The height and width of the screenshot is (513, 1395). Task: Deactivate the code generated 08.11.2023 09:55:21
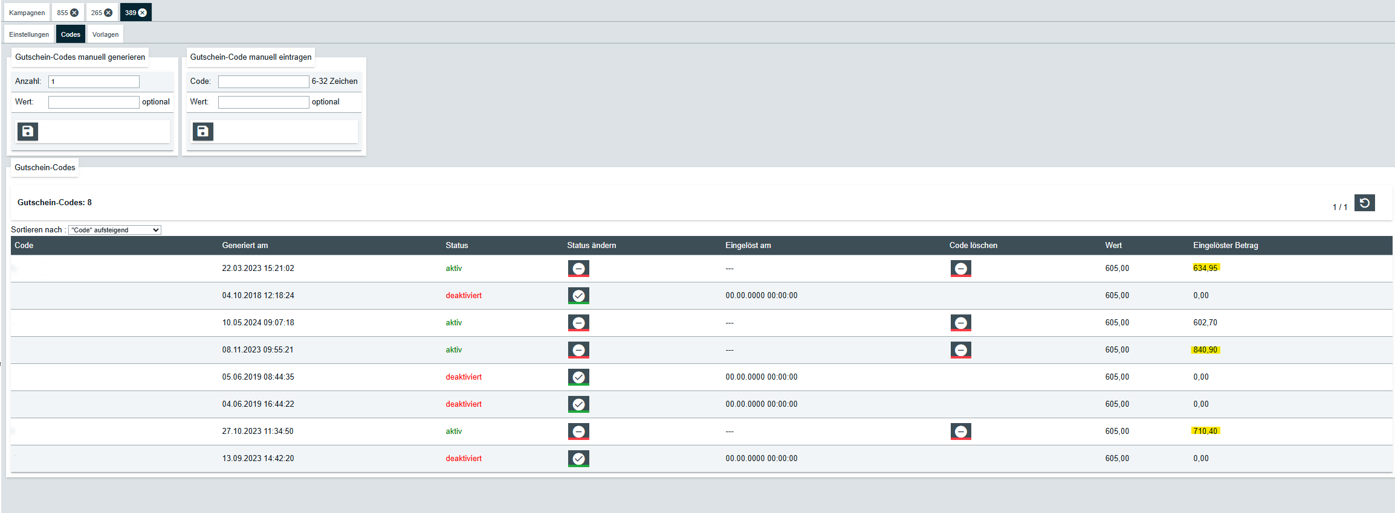point(578,350)
